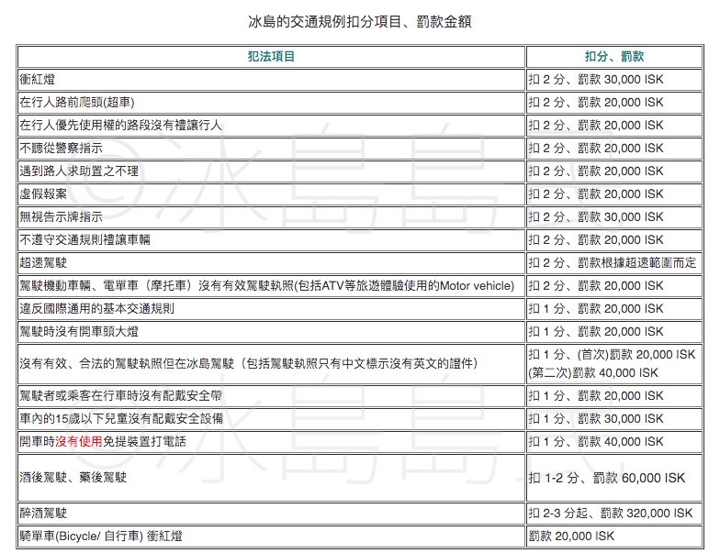
Task: Select the penalty for 不遵守交通規則禮讓車輛
Action: (613, 240)
